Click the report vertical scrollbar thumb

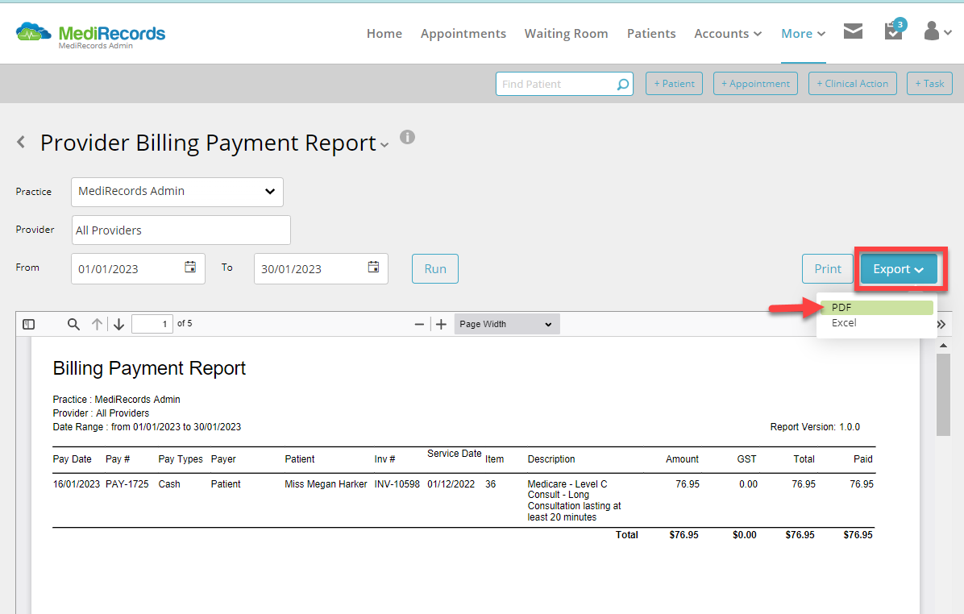(943, 395)
